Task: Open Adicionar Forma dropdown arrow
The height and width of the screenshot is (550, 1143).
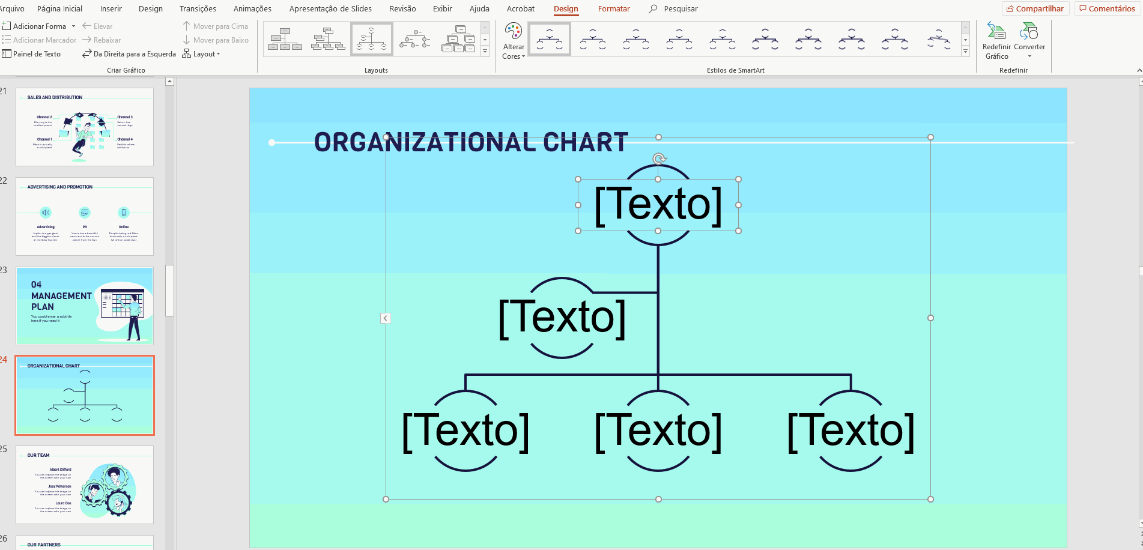Action: pyautogui.click(x=73, y=26)
